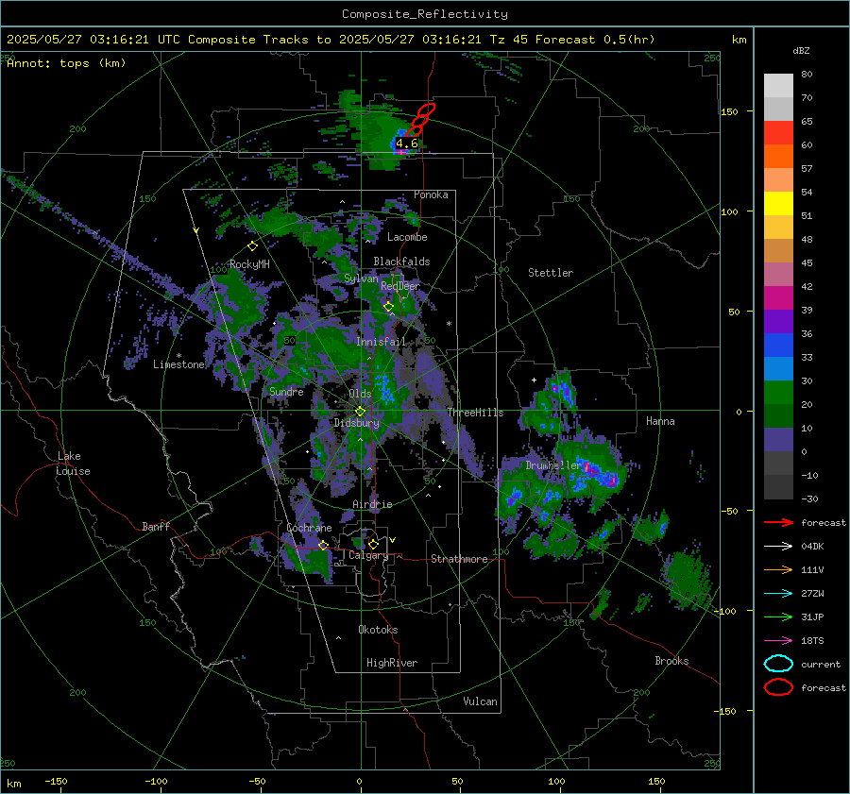
Task: Click the Olds city label
Action: (360, 394)
